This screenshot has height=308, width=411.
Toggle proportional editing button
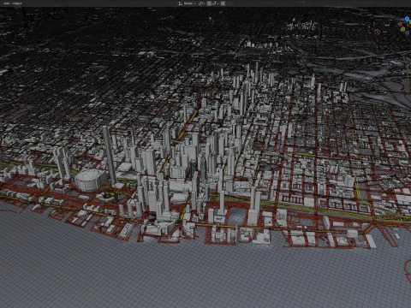click(223, 3)
